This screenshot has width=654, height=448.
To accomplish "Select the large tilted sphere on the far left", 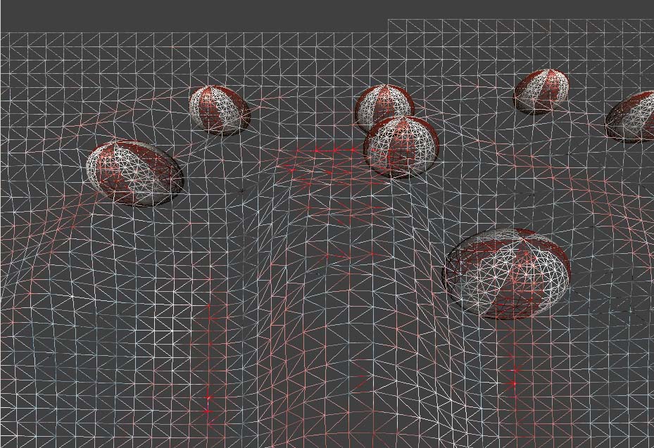I will click(135, 174).
